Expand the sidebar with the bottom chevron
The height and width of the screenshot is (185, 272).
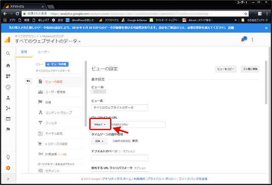(x=8, y=179)
